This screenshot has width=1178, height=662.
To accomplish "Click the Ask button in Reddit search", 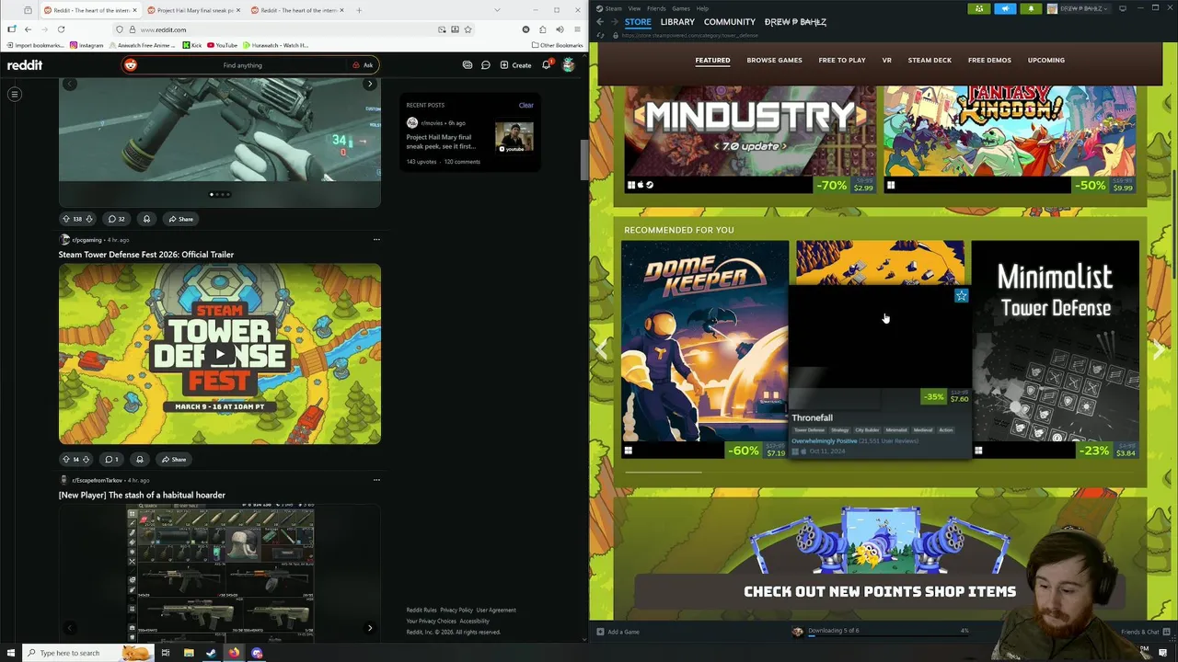I will (x=363, y=65).
